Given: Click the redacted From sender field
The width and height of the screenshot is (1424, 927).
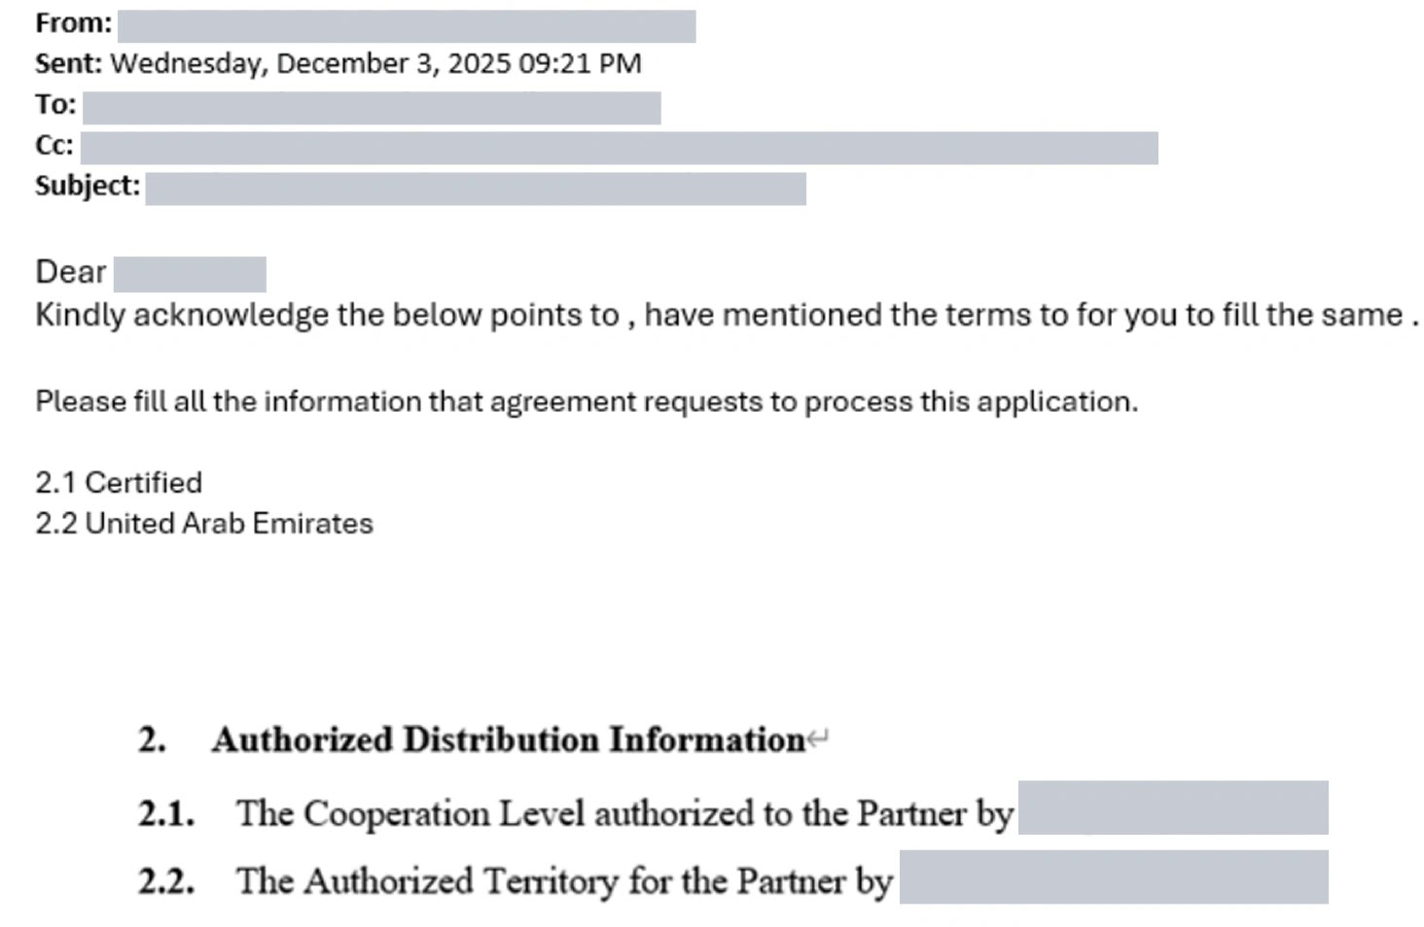Looking at the screenshot, I should click(407, 26).
